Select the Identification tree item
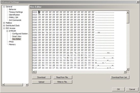 (14, 15)
